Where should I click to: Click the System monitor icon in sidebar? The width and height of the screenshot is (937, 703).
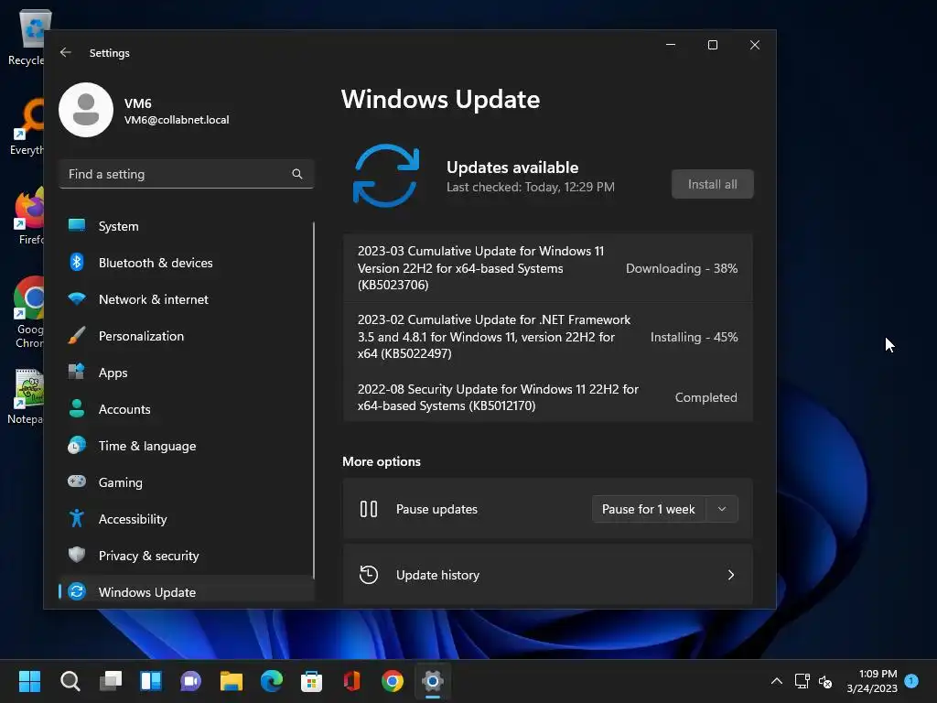(77, 225)
